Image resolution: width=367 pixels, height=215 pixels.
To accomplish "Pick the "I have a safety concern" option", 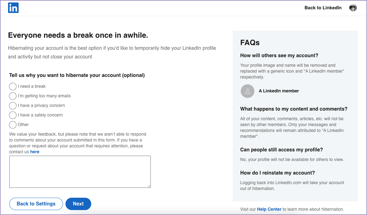I will pos(12,115).
